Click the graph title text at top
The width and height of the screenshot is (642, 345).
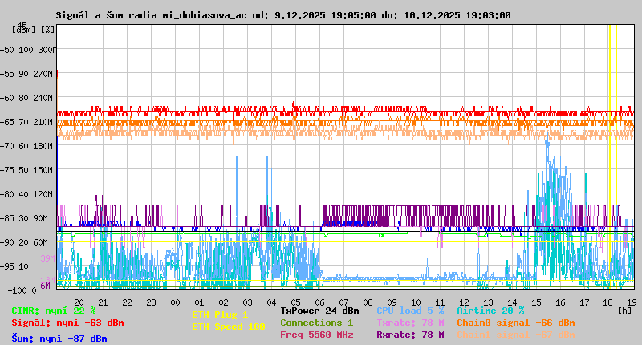282,15
